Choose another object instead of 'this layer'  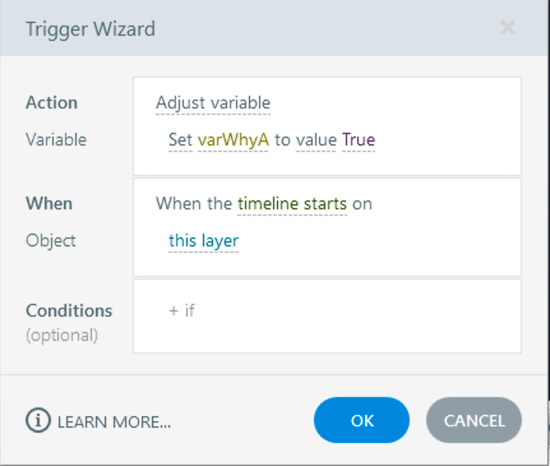coord(204,241)
